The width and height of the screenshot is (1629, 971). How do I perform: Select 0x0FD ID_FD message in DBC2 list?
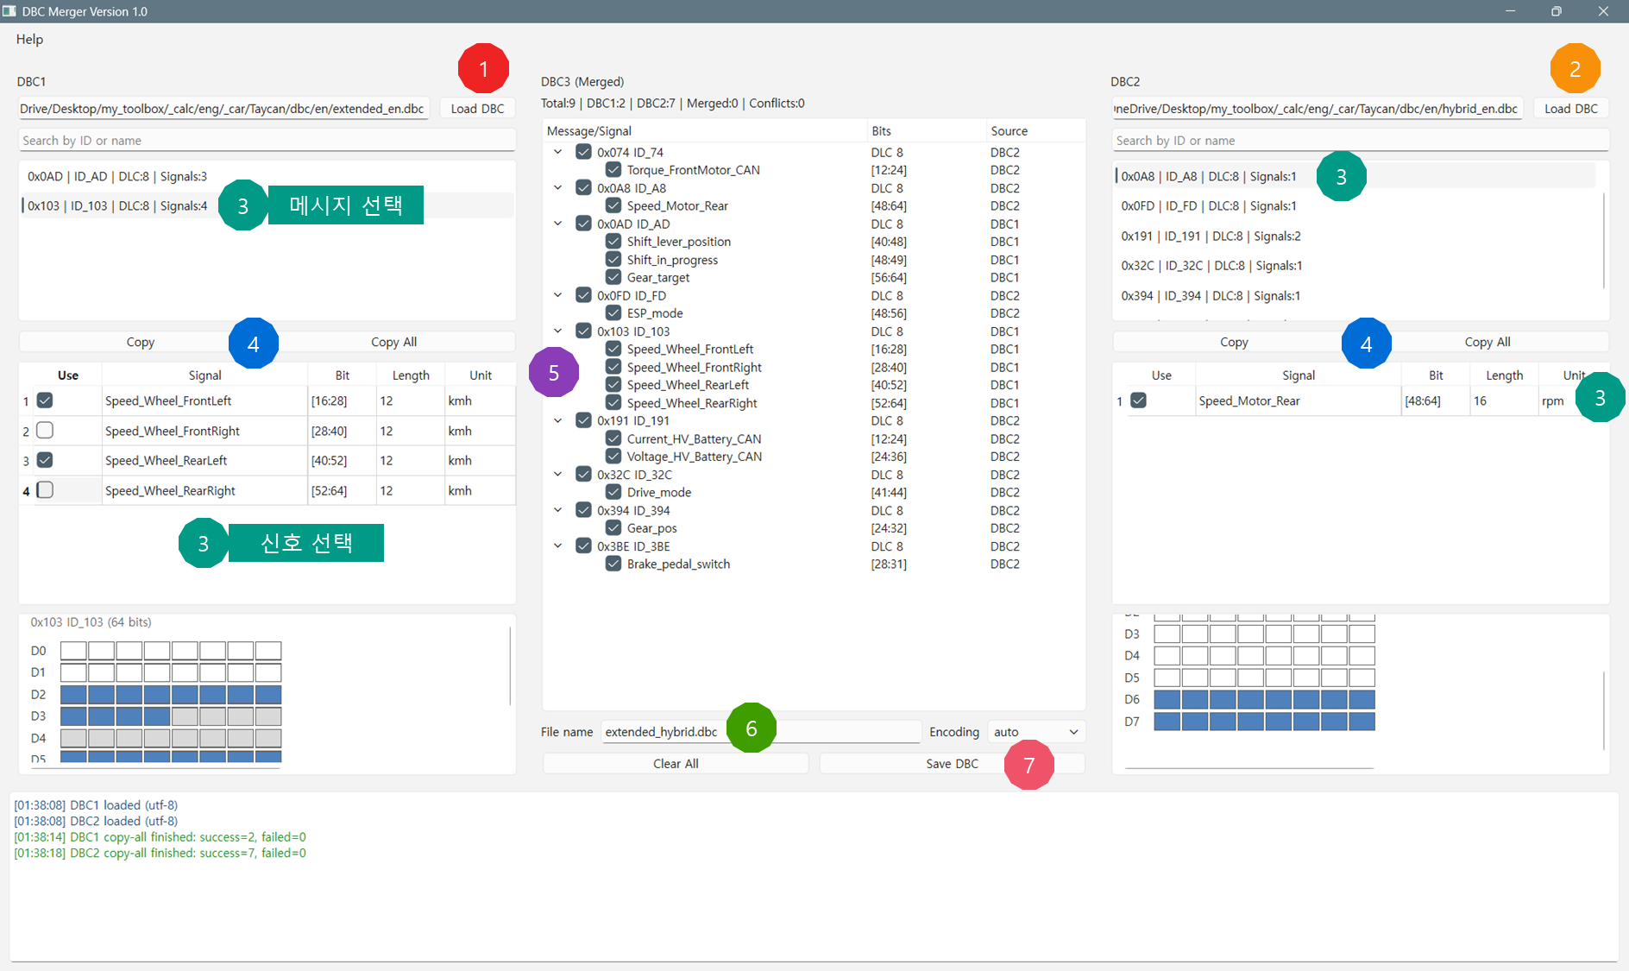pos(1357,205)
